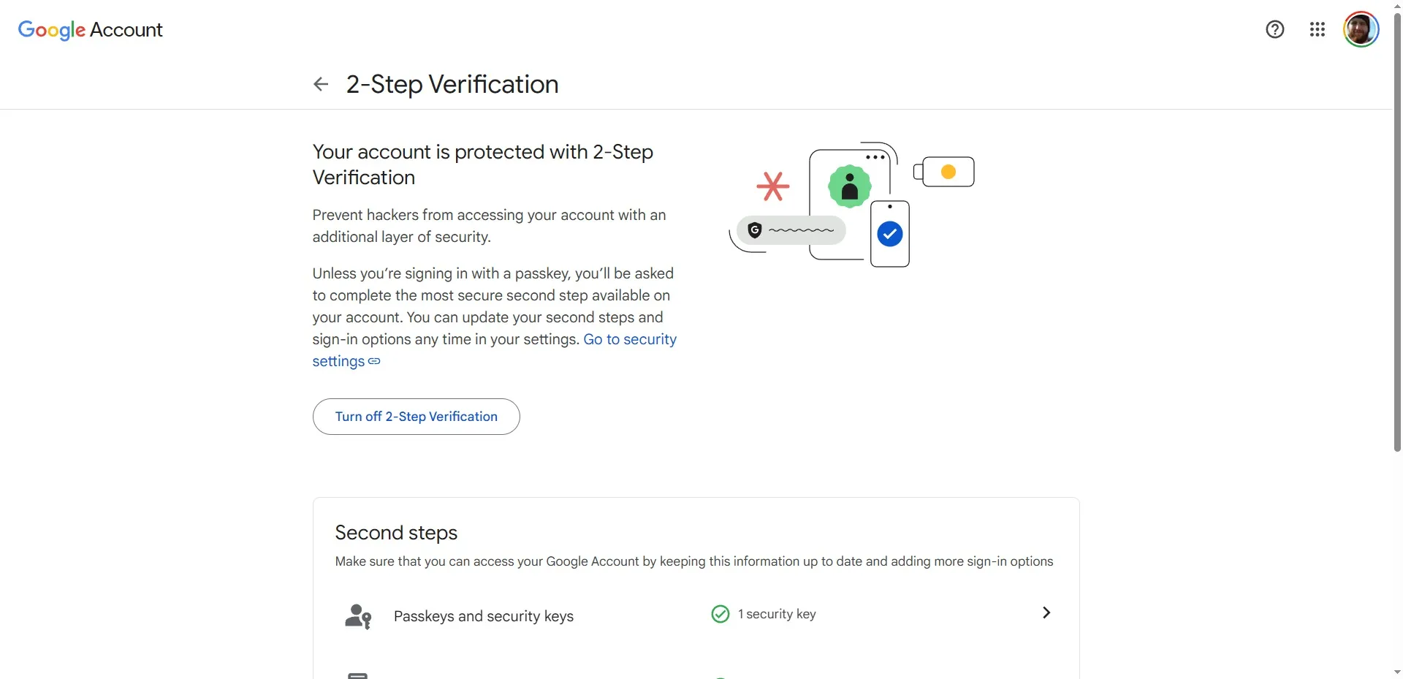Click the link icon after security settings
The image size is (1403, 679).
(374, 361)
